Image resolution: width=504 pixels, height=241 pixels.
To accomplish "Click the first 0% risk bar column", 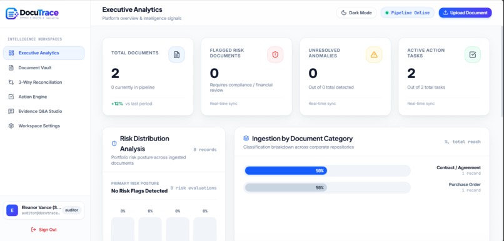I will click(123, 229).
